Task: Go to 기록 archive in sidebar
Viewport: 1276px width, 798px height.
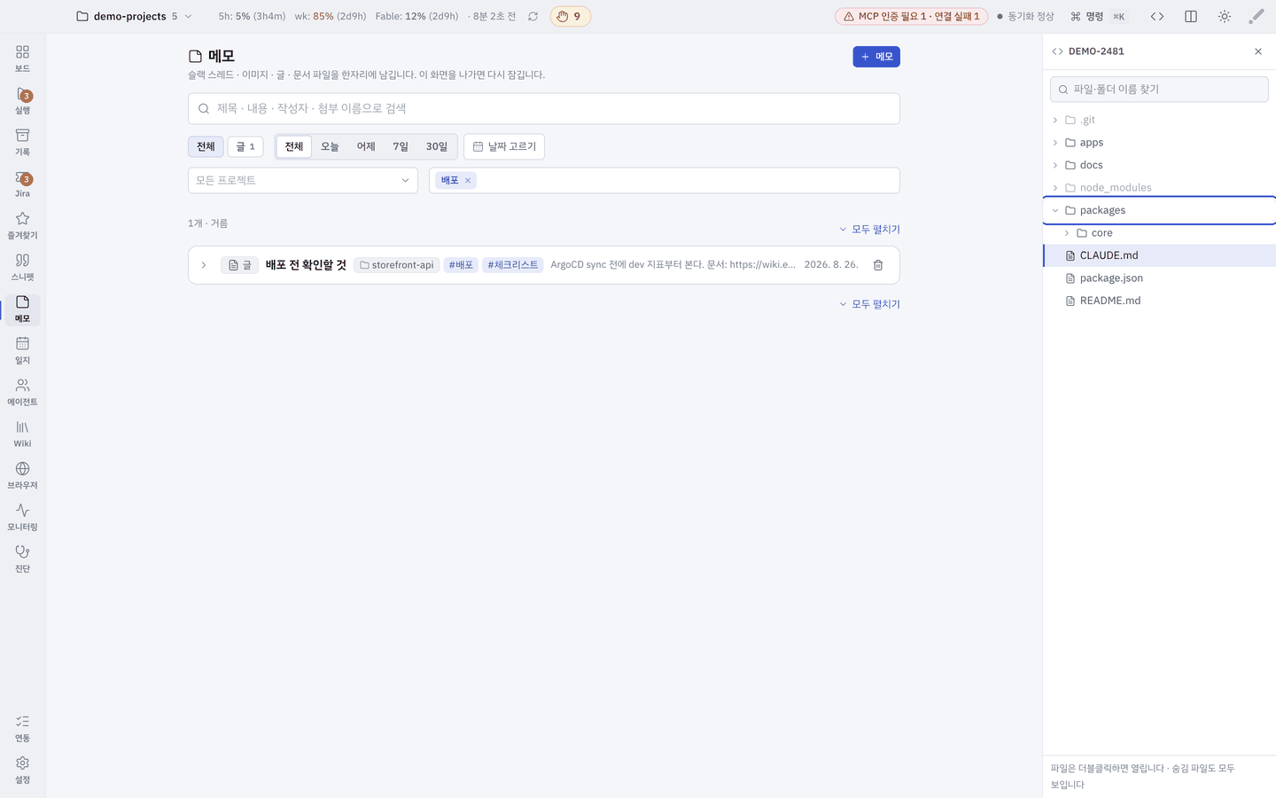Action: click(x=22, y=142)
